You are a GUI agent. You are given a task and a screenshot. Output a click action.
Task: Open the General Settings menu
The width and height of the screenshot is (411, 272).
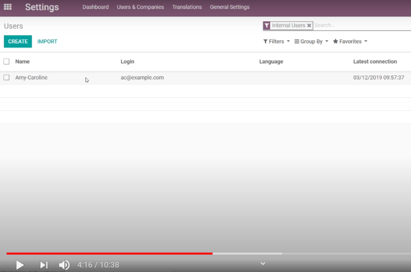pyautogui.click(x=230, y=7)
